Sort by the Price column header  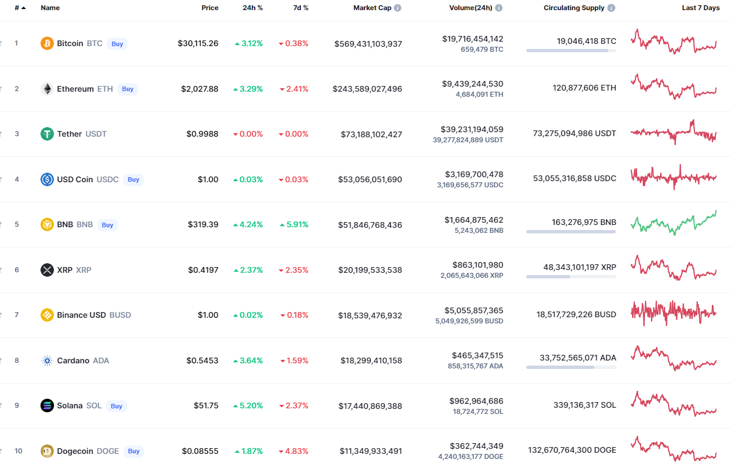coord(210,8)
